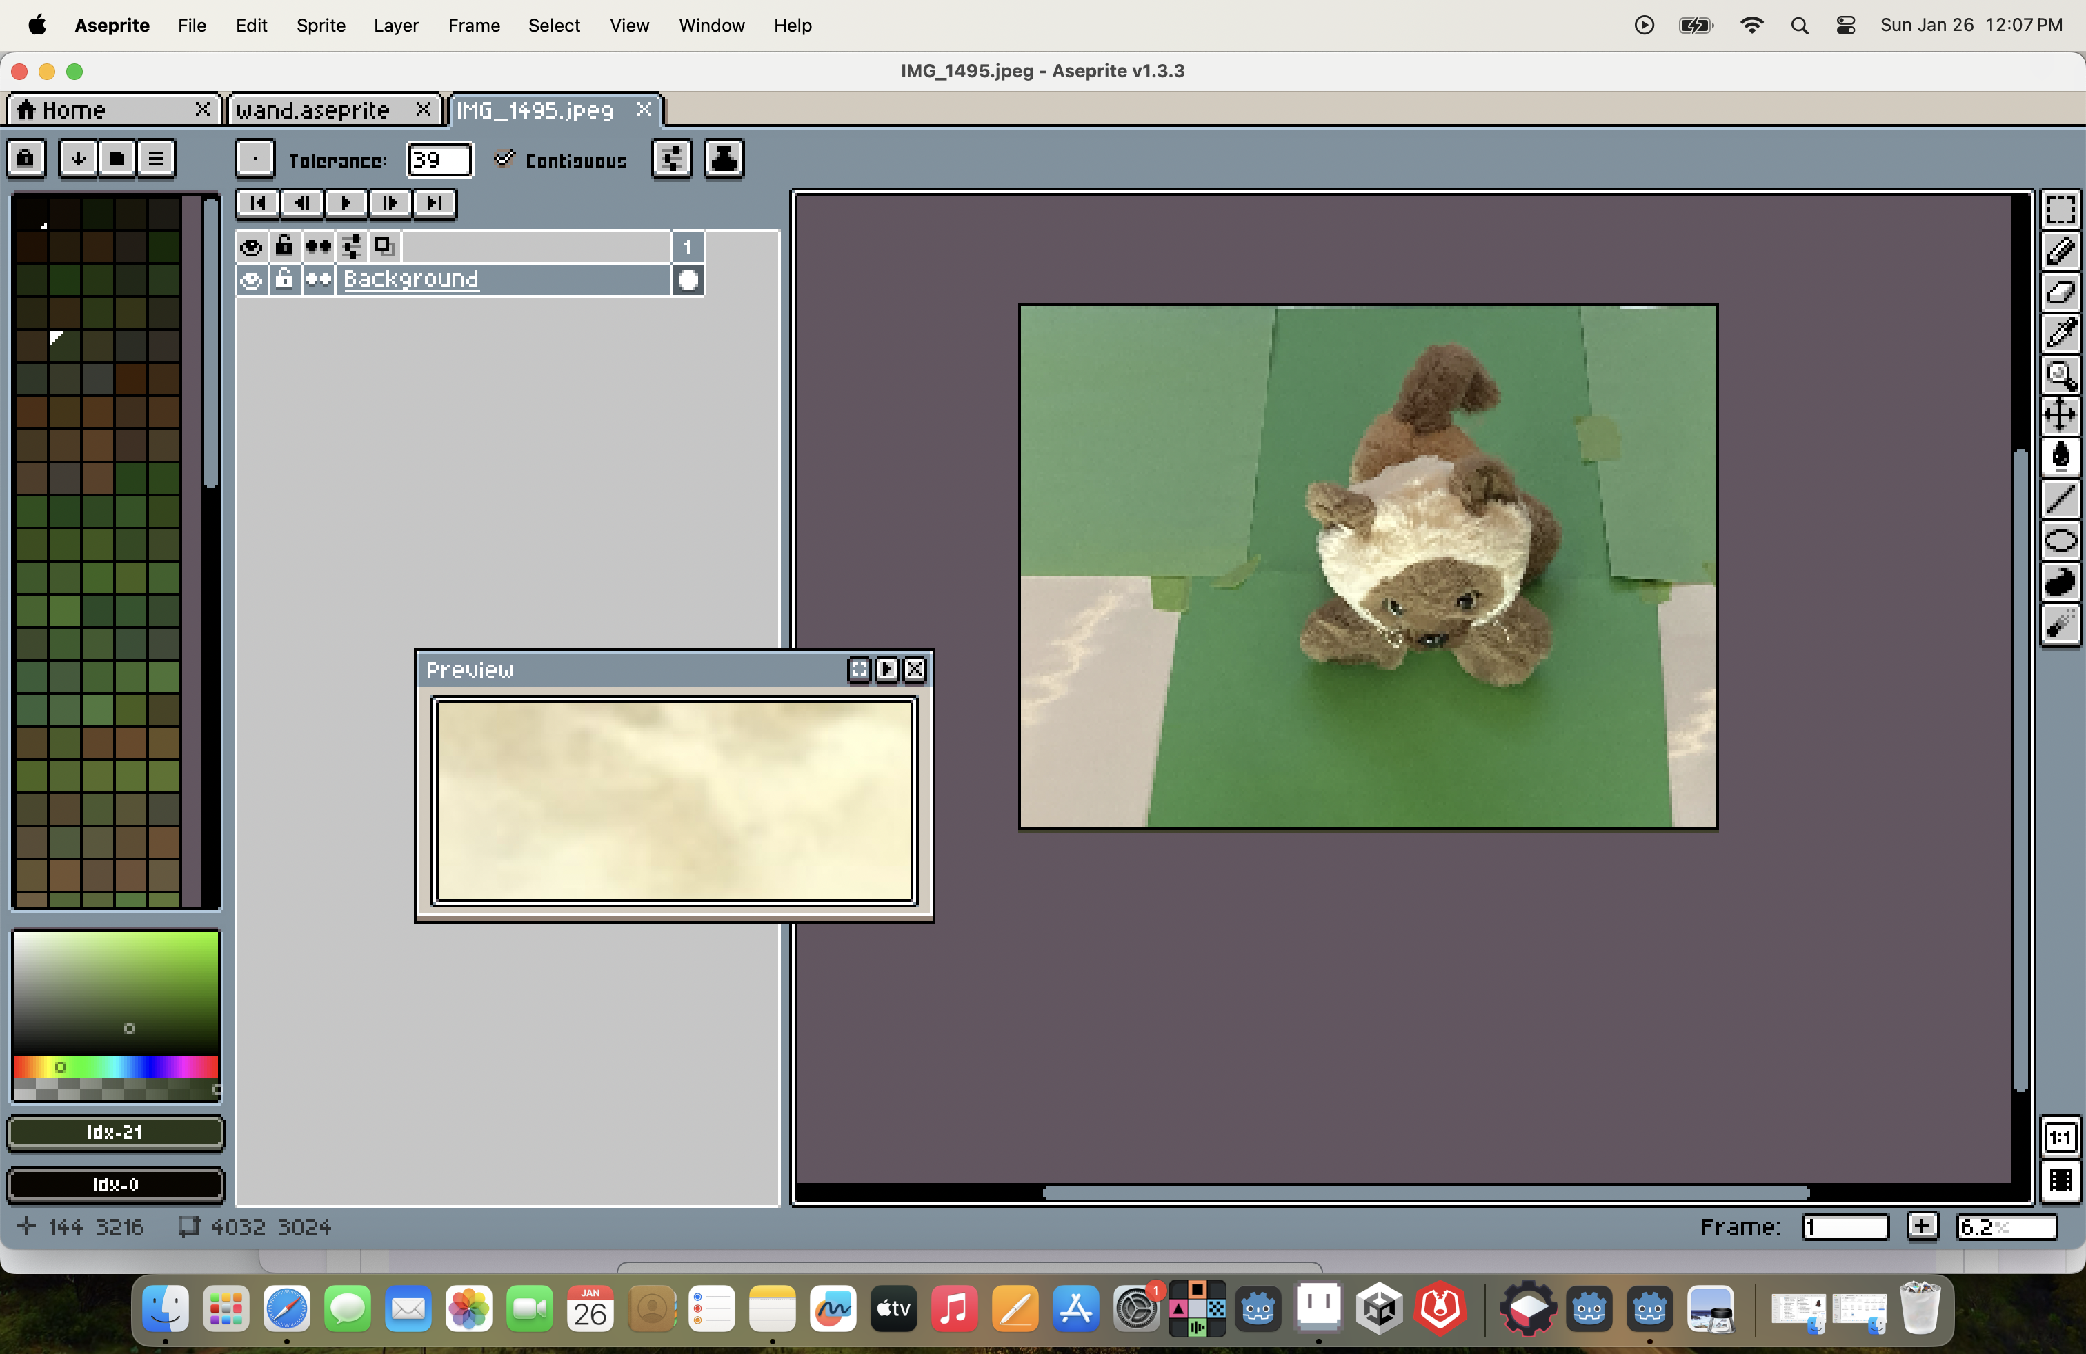Viewport: 2086px width, 1354px height.
Task: Hide the Background layer via eye icon
Action: pyautogui.click(x=250, y=281)
